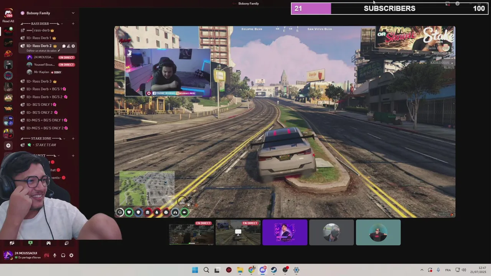Mute the microphone in user panel
Viewport: 491px width, 276px height.
point(54,255)
